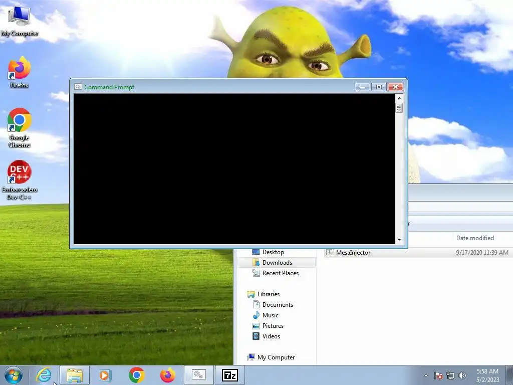The image size is (513, 385).
Task: Open Chrome from the taskbar
Action: 136,375
